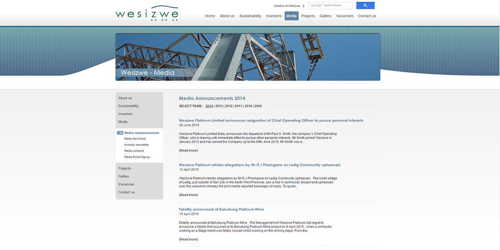Open Investor newsletter sidebar sub-item
This screenshot has width=500, height=250.
coord(136,145)
